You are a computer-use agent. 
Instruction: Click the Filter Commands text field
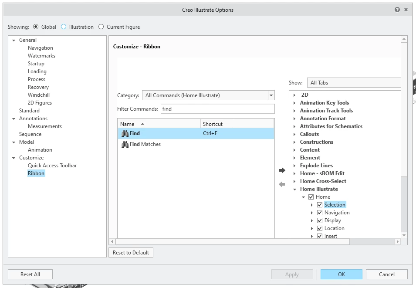pyautogui.click(x=217, y=109)
